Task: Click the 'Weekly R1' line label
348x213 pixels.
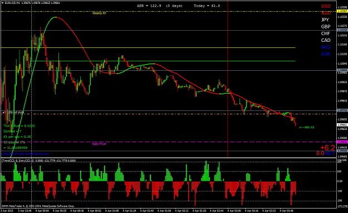Action: tap(99, 13)
